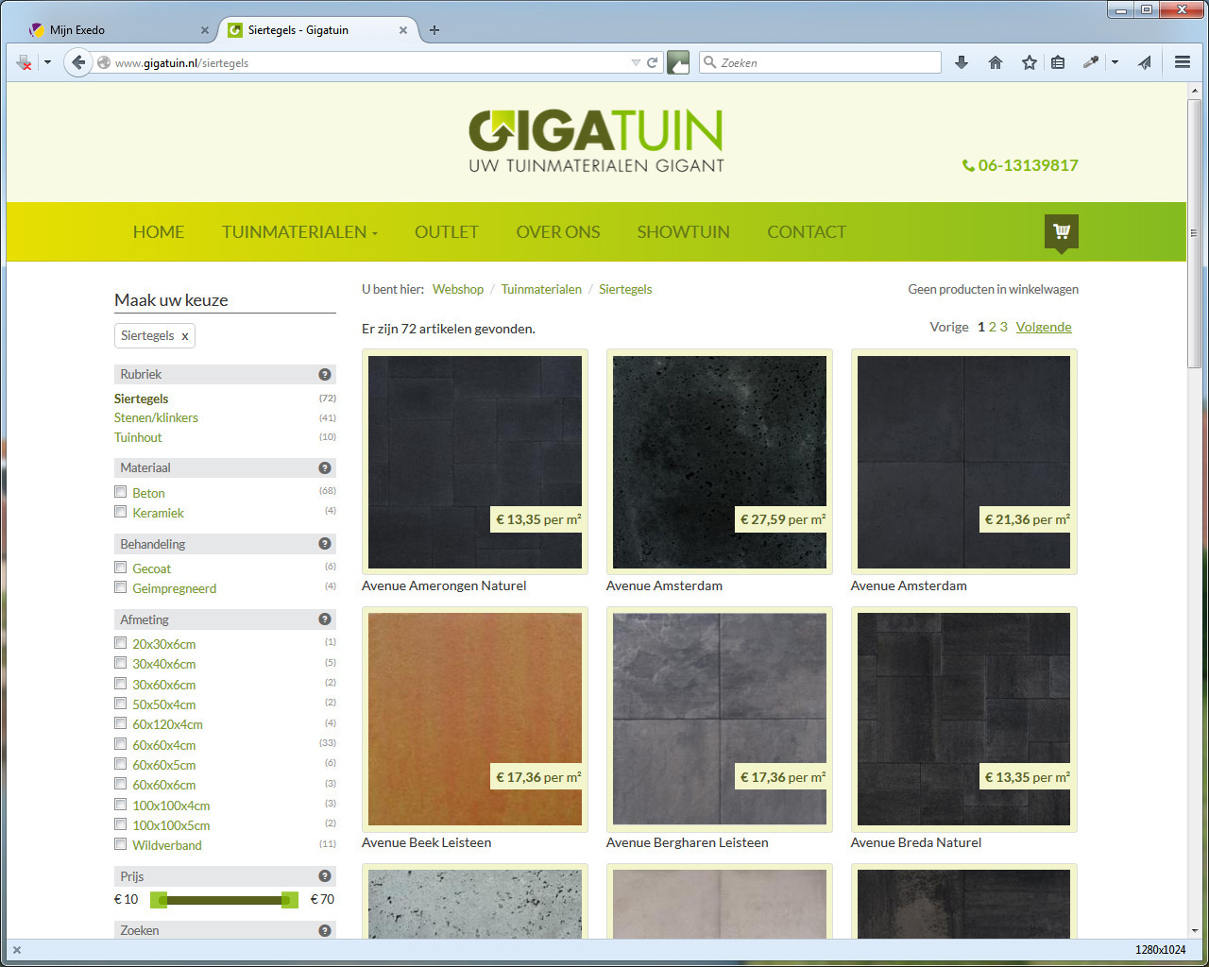Click the right handle of the price slider

(290, 900)
